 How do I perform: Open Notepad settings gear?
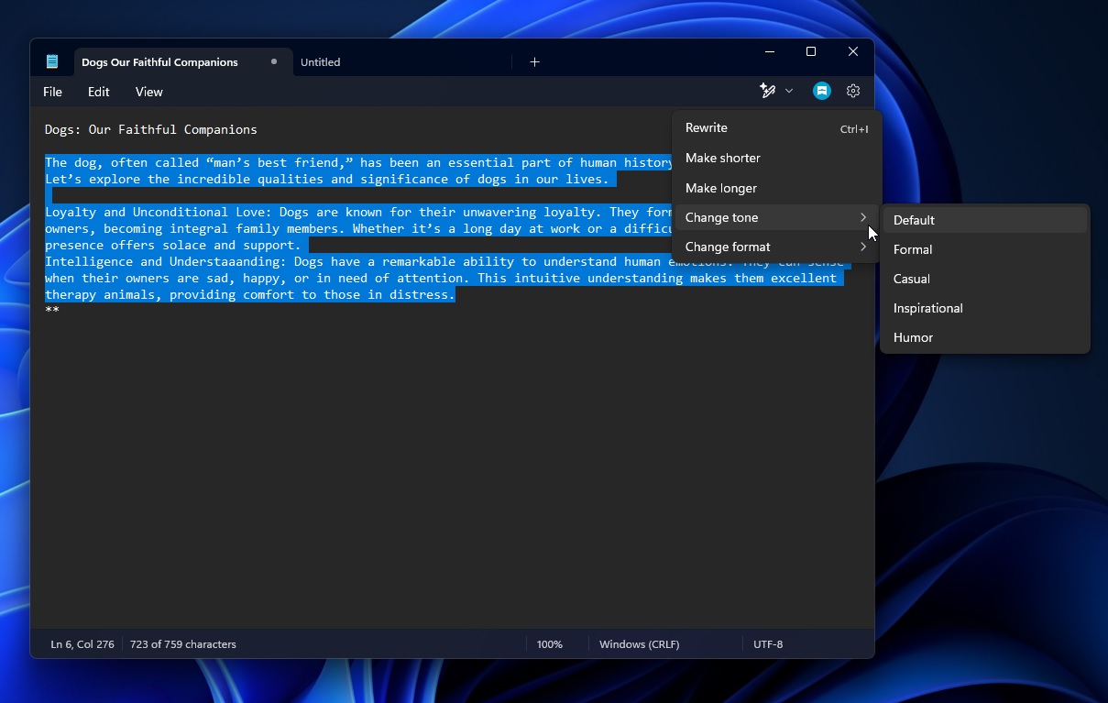(853, 91)
